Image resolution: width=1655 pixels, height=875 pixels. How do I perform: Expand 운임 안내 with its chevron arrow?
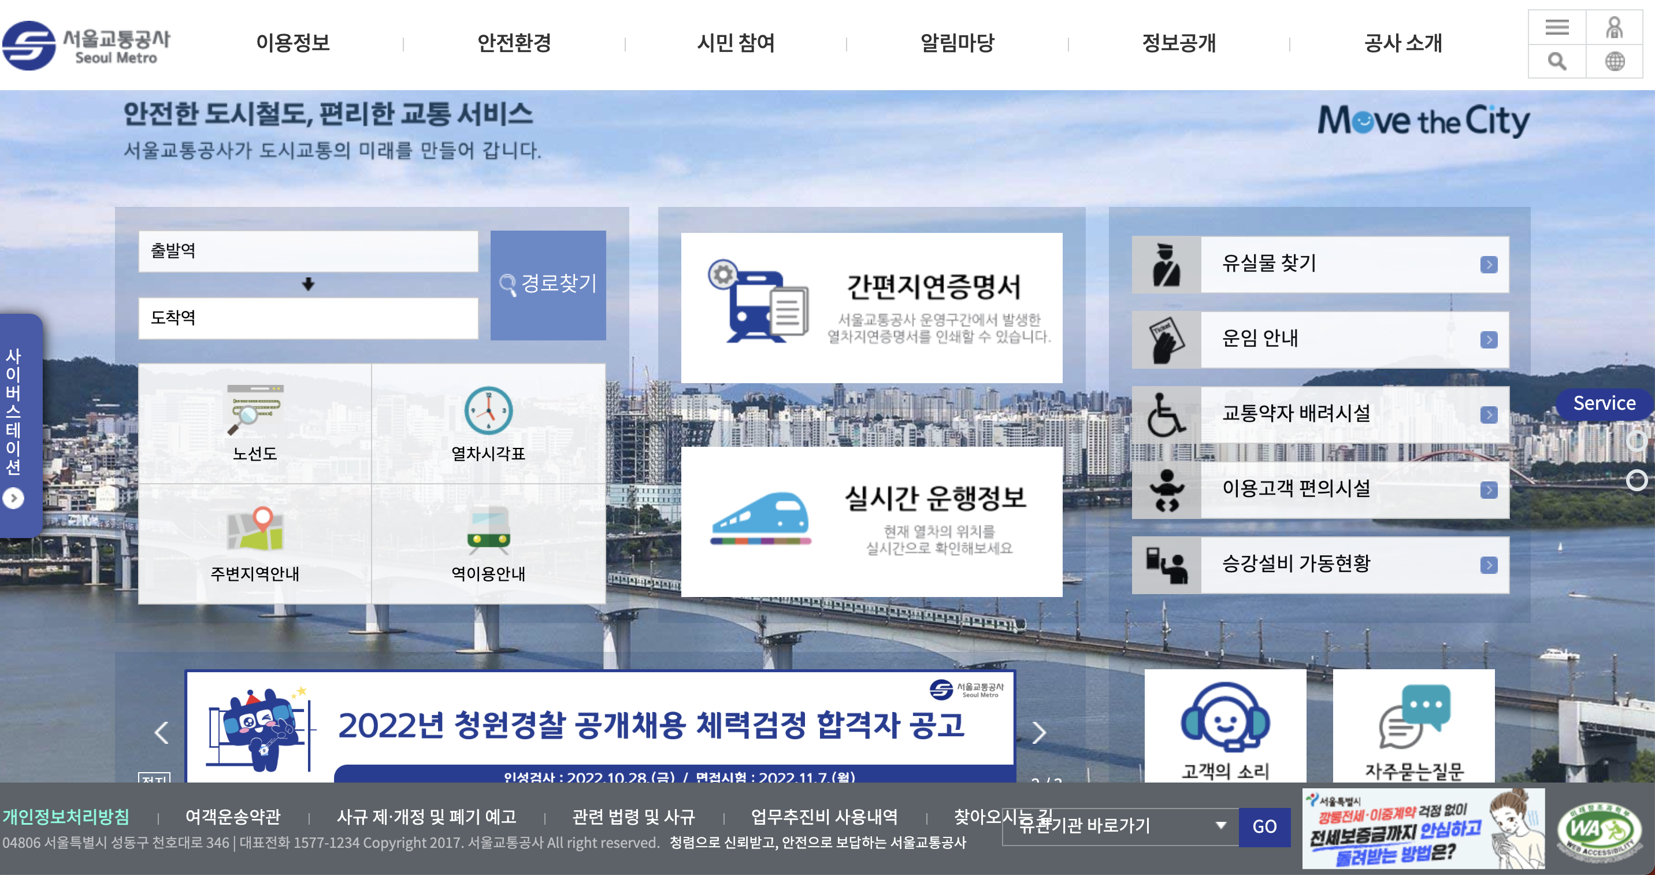pyautogui.click(x=1490, y=339)
